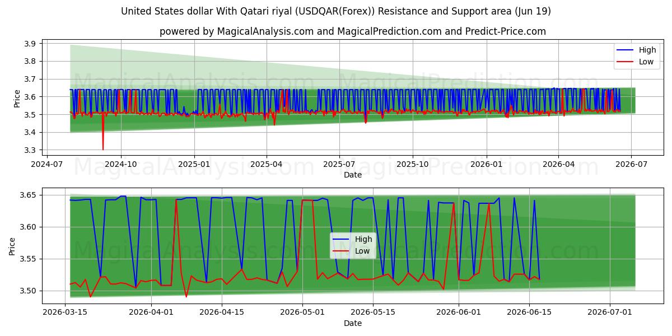Click the 3.5 price tick label
Screen dimensions: 672x336
30,115
